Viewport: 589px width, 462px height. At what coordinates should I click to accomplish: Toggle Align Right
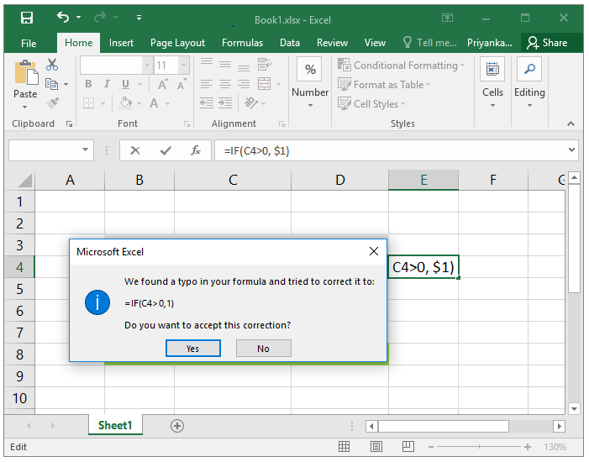pyautogui.click(x=244, y=84)
